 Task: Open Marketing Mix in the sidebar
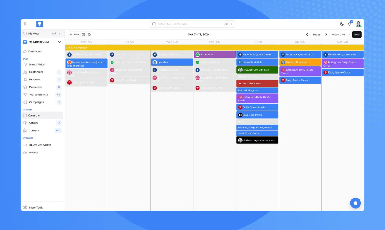pos(42,95)
